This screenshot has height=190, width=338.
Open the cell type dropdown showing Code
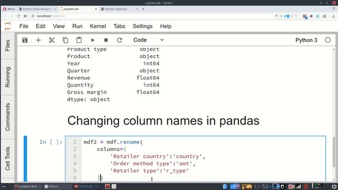(148, 40)
